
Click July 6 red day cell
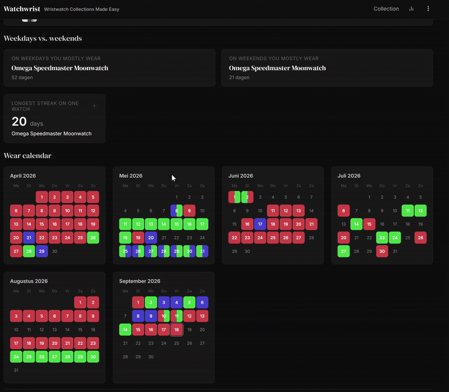(343, 211)
